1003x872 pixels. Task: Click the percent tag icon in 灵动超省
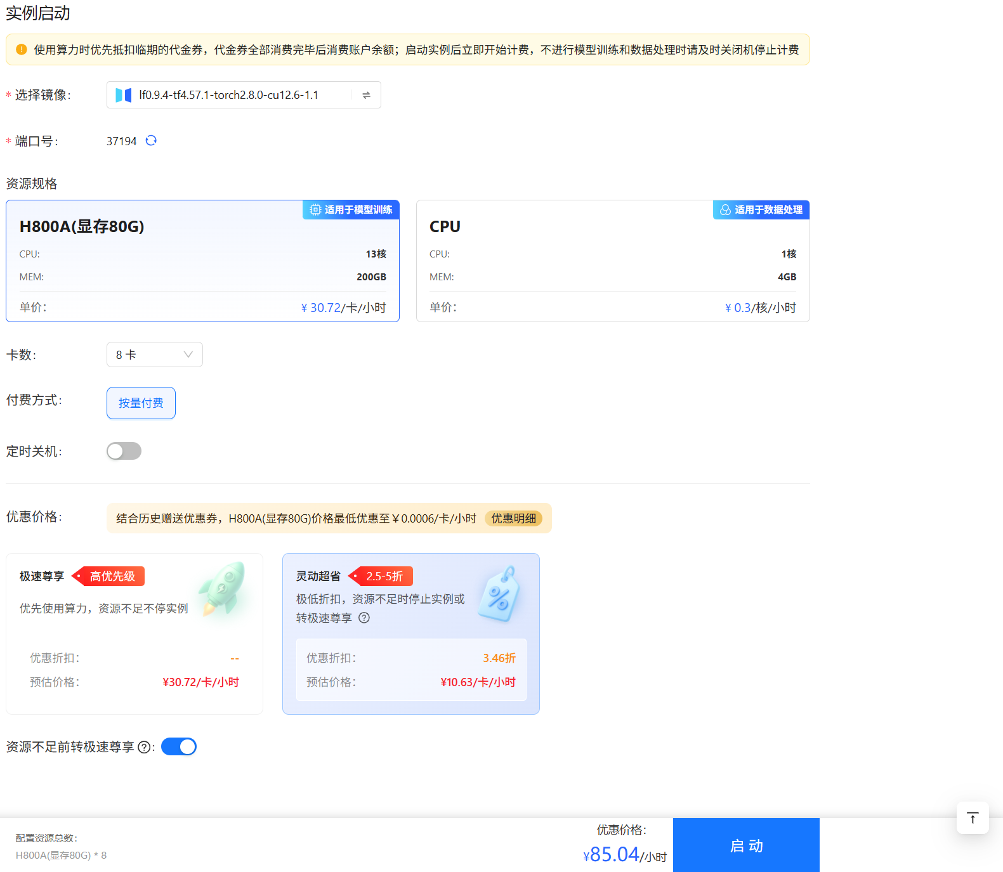coord(500,595)
